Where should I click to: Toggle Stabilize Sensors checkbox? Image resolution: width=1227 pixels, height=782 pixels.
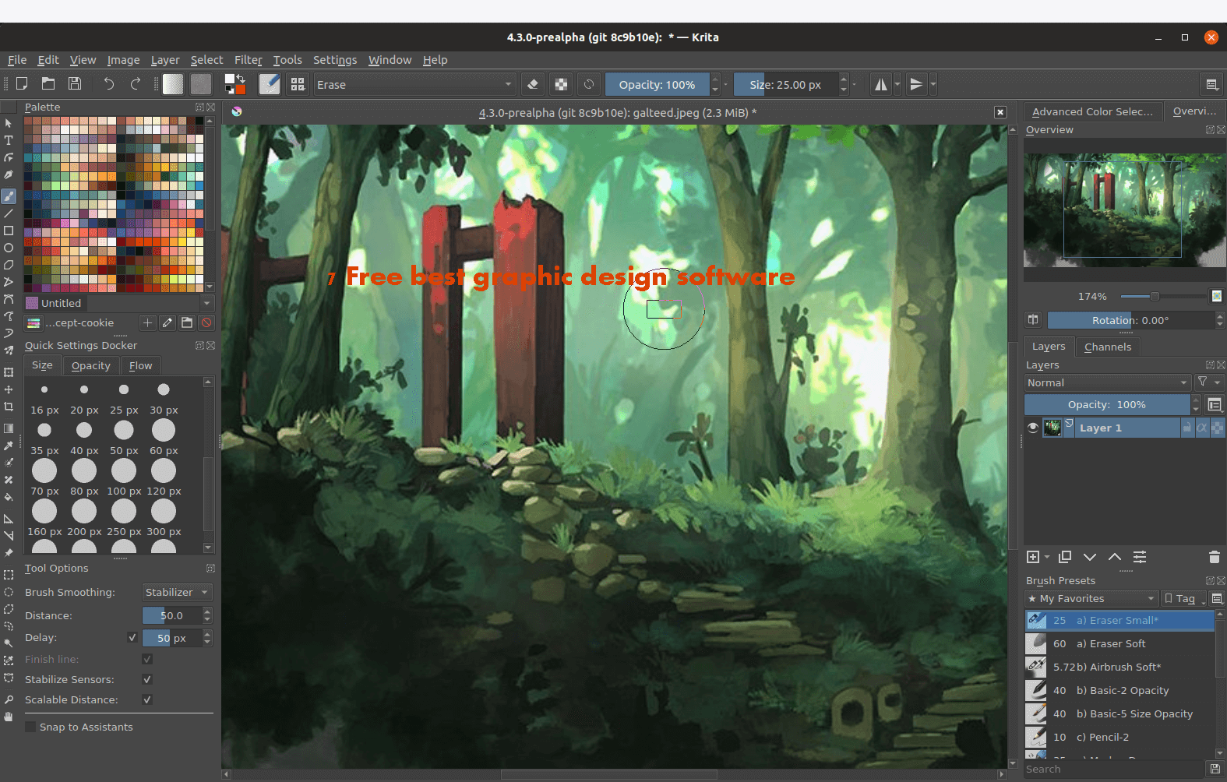[147, 679]
